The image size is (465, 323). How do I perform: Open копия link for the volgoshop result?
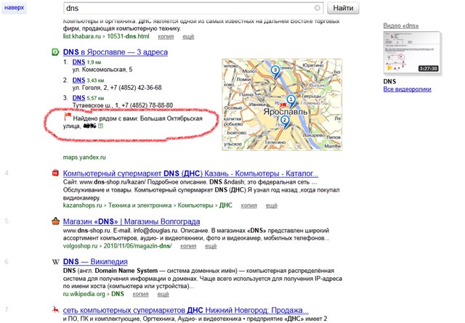tap(188, 246)
